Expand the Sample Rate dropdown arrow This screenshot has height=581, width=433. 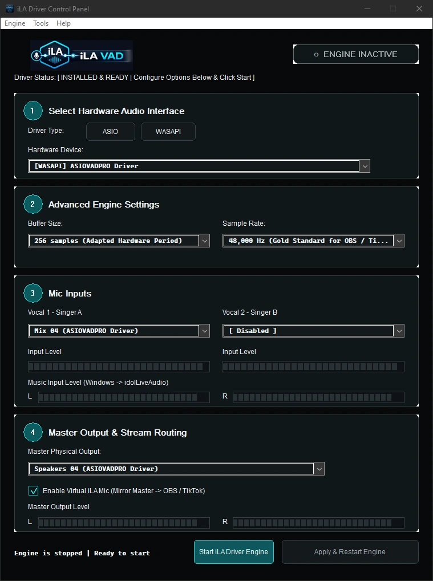click(x=399, y=241)
